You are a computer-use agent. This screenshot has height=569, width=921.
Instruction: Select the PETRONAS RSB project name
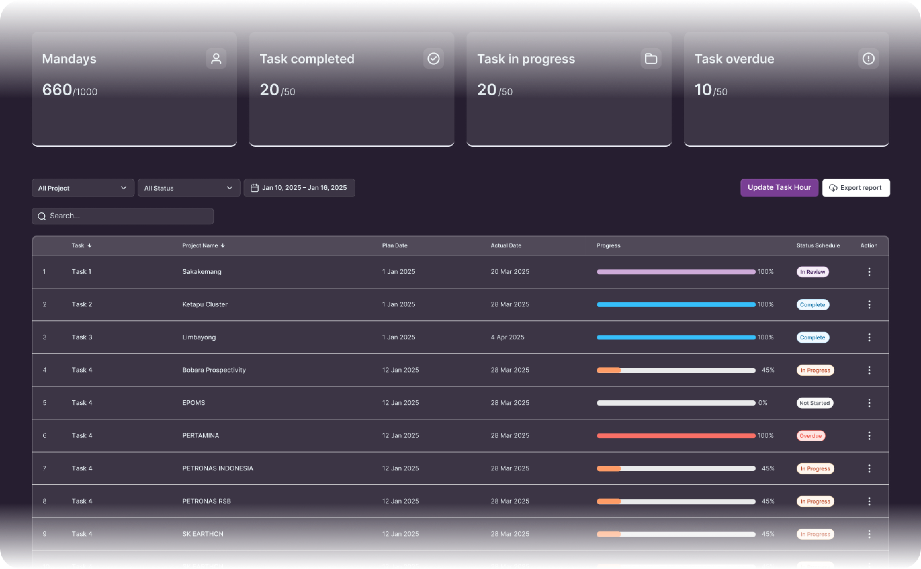coord(206,501)
